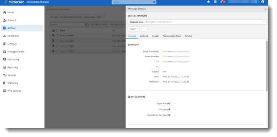
Task: Check the second message row checkbox
Action: (58, 41)
